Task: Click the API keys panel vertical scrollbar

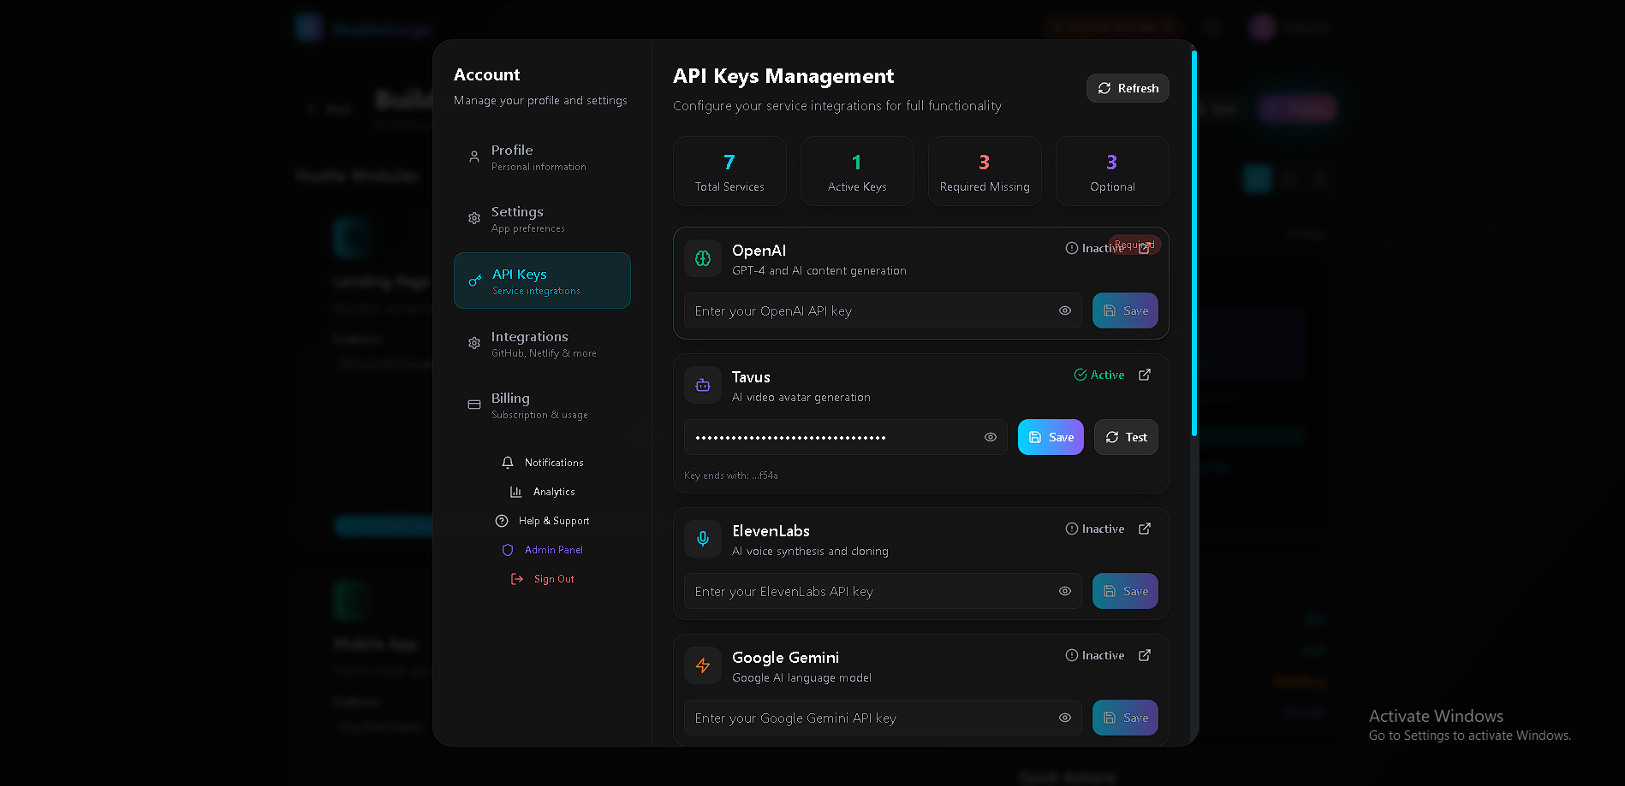Action: (1194, 243)
